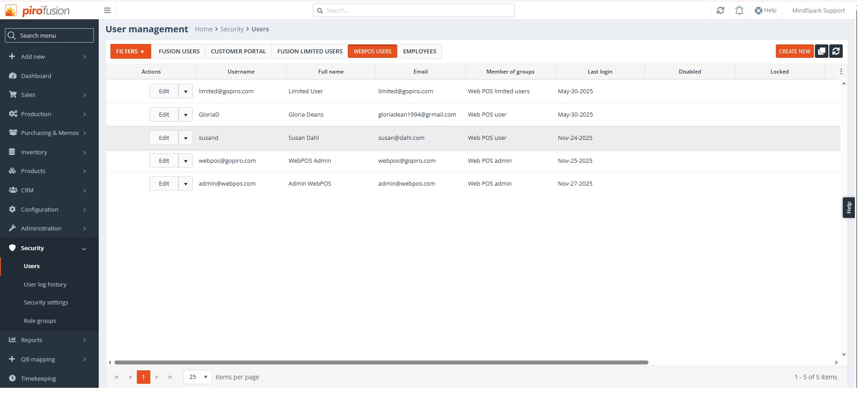Go to next page arrow in pager
Screen dimensions: 858x395
(x=157, y=377)
